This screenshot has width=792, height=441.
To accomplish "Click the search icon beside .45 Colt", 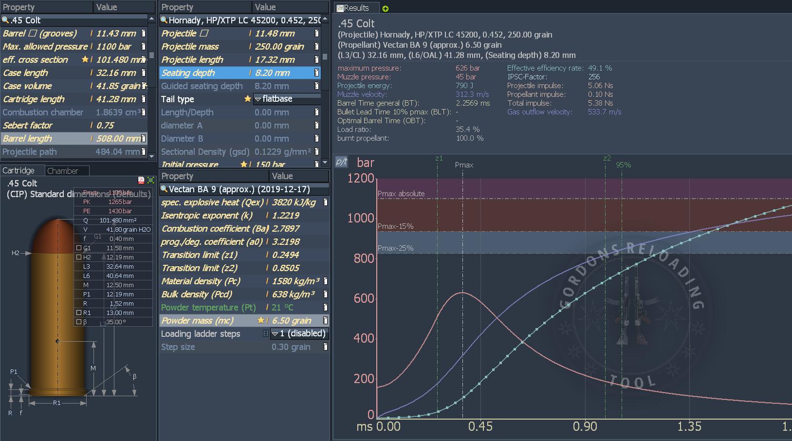I will point(5,20).
